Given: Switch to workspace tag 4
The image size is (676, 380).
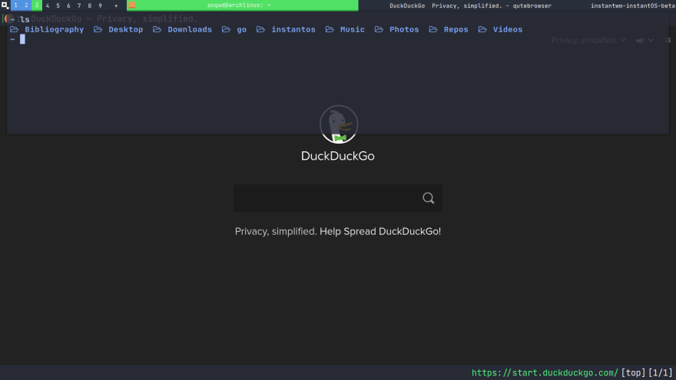Looking at the screenshot, I should tap(48, 5).
